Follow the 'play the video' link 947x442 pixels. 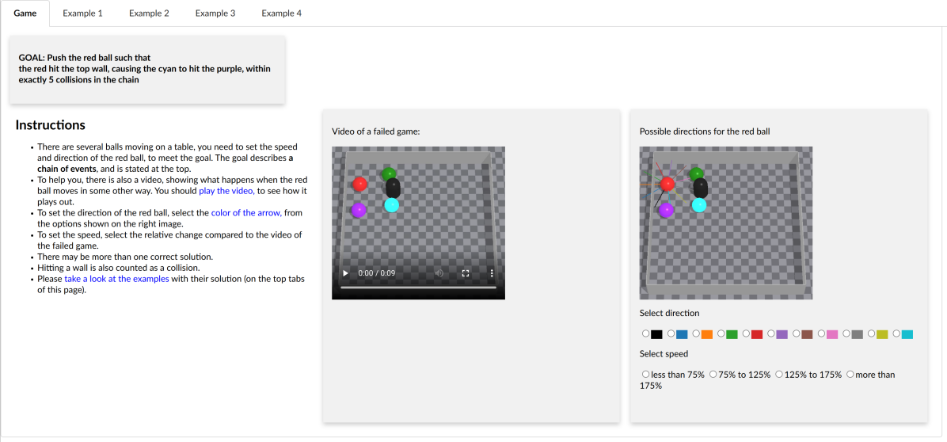point(226,191)
